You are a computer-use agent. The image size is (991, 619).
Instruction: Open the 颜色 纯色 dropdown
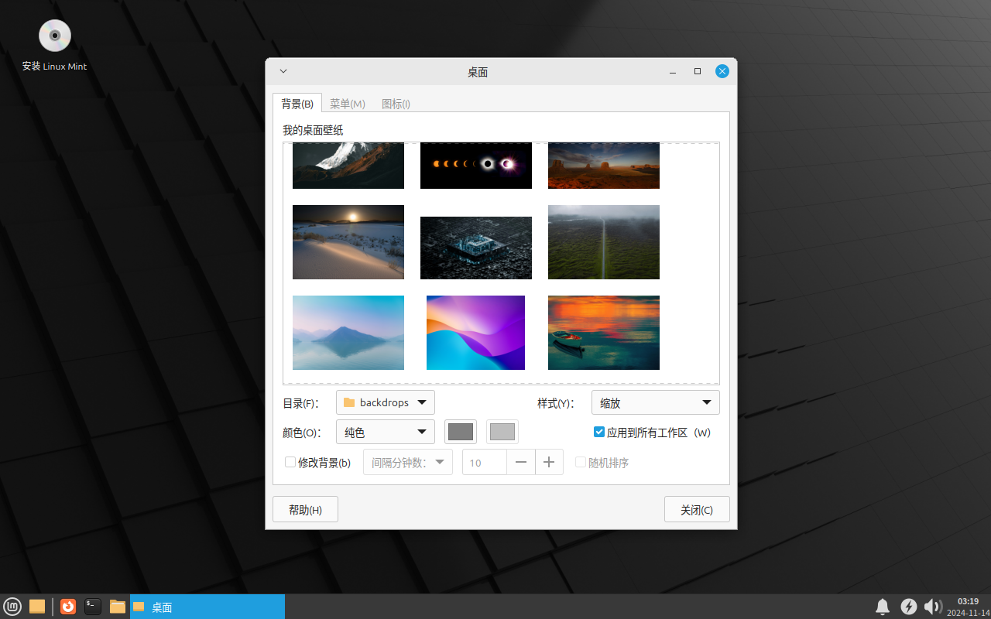(x=386, y=432)
